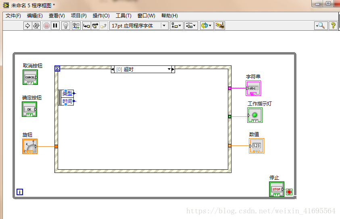The width and height of the screenshot is (340, 219).
Task: Click the 旋钮 knob terminal
Action: pyautogui.click(x=30, y=146)
